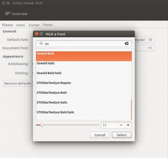The width and height of the screenshot is (168, 158).
Task: Click the search magnifier icon
Action: pyautogui.click(x=41, y=44)
